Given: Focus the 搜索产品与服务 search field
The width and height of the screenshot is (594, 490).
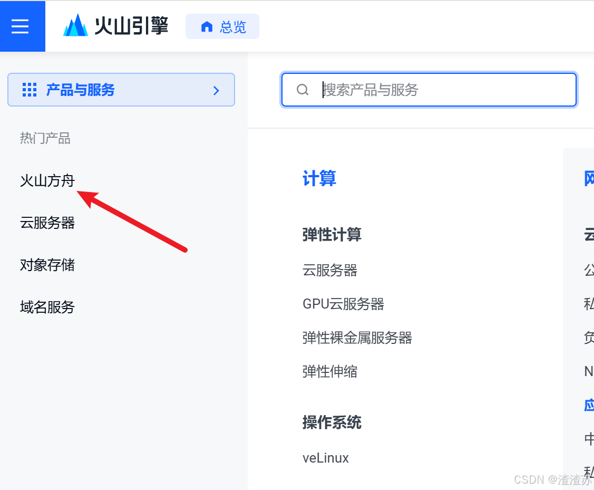Looking at the screenshot, I should tap(429, 90).
